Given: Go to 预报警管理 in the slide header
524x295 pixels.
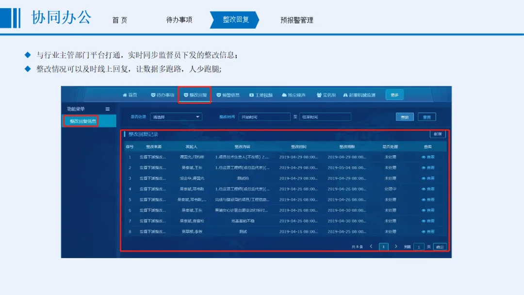Looking at the screenshot, I should click(297, 20).
